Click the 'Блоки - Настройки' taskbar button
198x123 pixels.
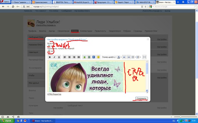(x=43, y=121)
